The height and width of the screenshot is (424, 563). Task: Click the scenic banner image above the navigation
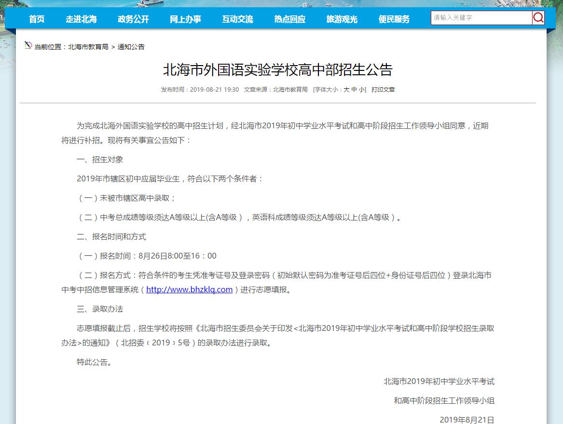tap(281, 3)
